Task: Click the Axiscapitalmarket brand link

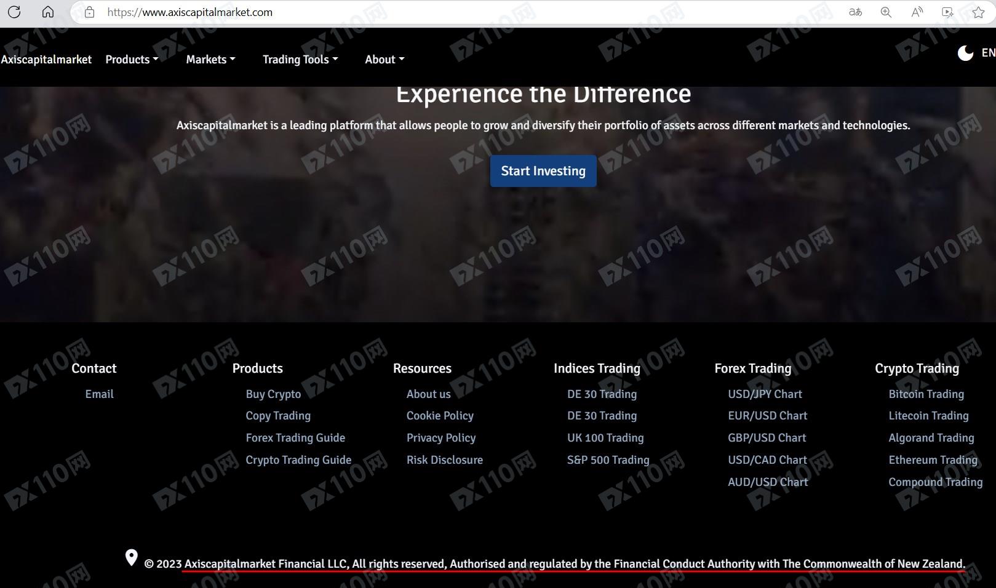Action: pos(46,60)
